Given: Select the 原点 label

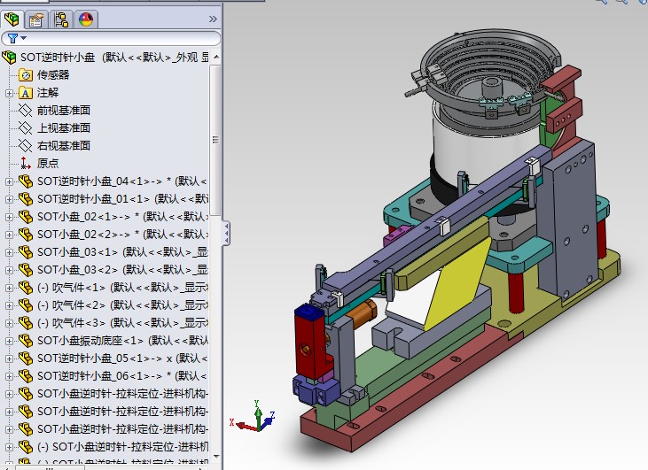Looking at the screenshot, I should [x=48, y=164].
